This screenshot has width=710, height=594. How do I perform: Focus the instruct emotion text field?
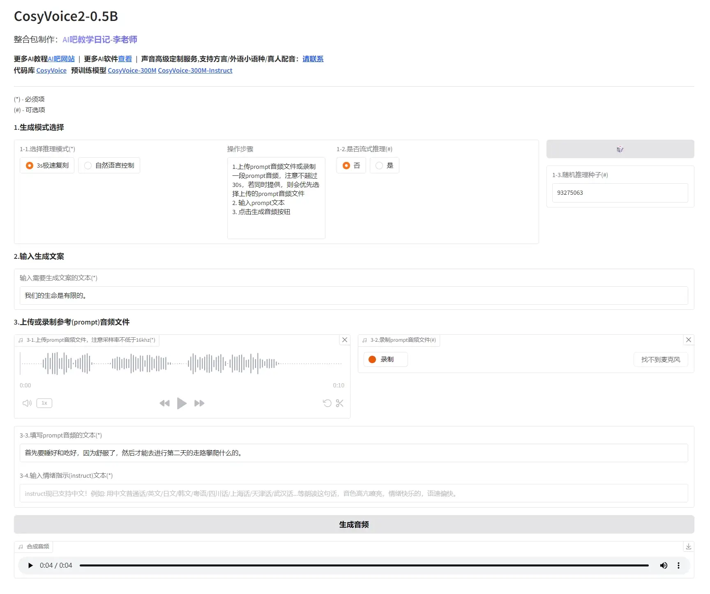[x=354, y=493]
